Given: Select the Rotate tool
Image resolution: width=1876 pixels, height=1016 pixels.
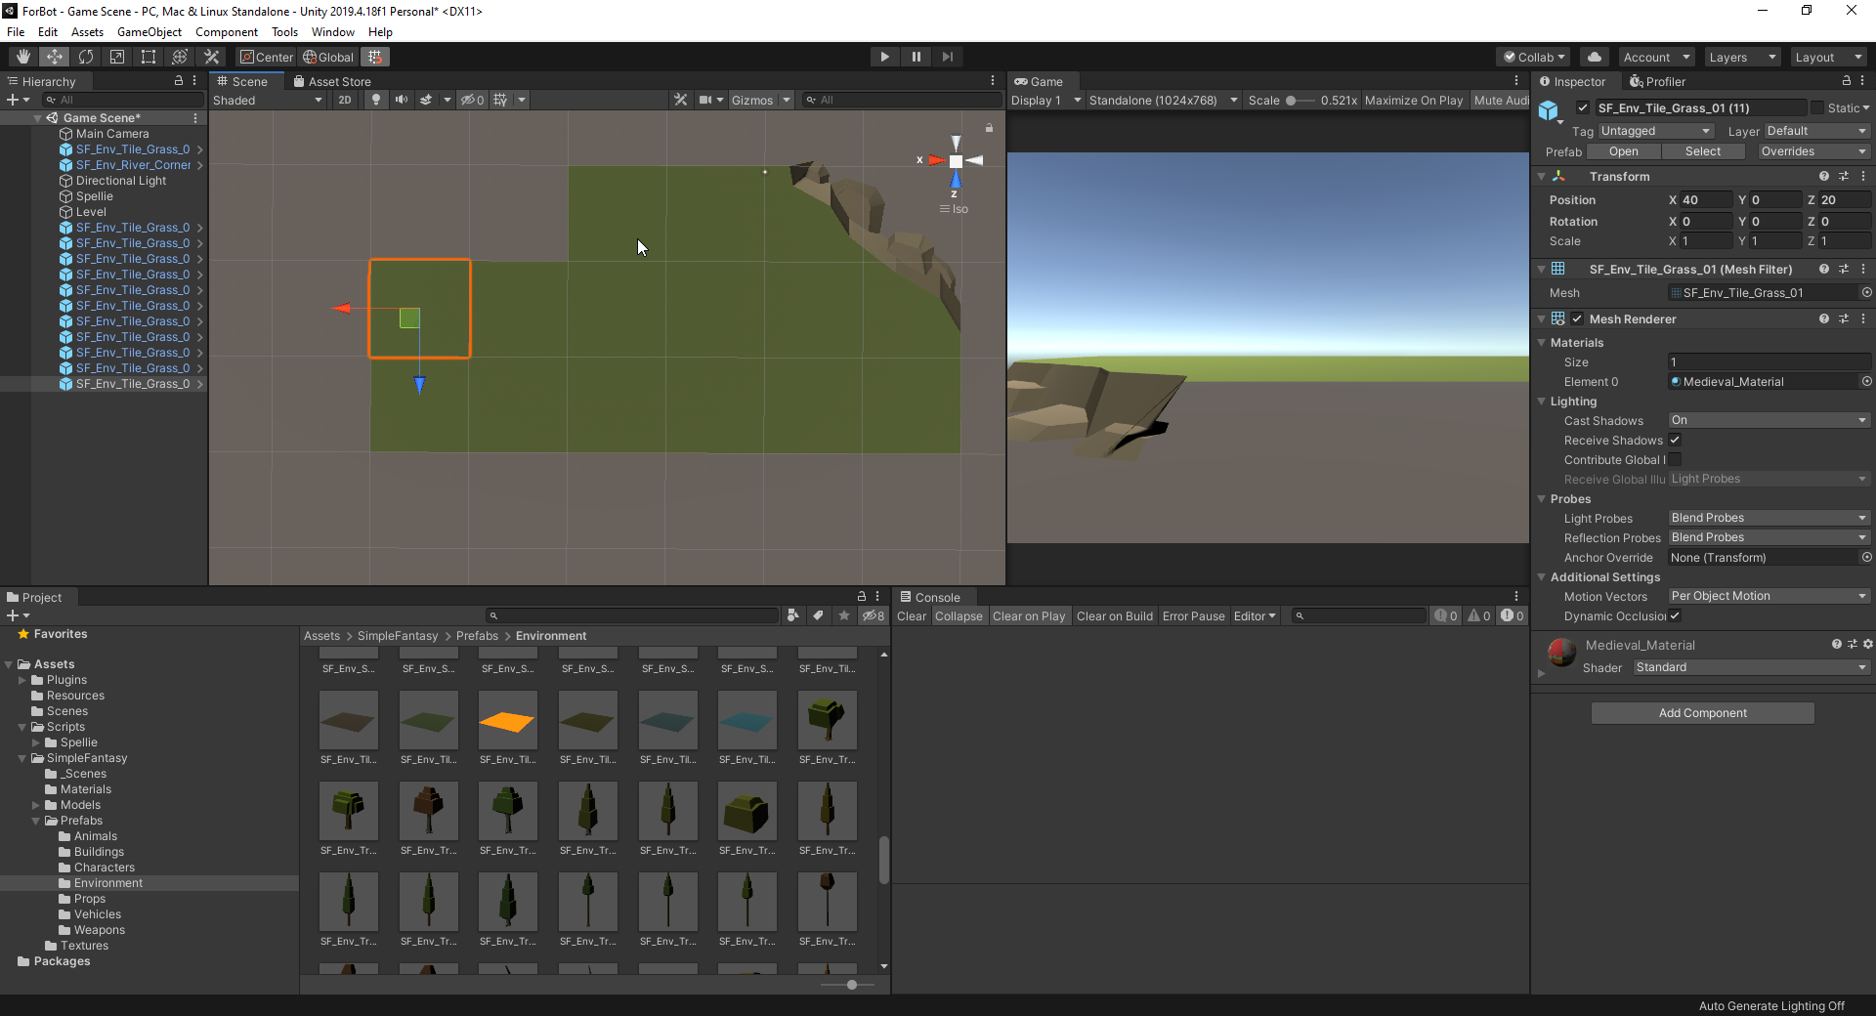Looking at the screenshot, I should coord(86,57).
